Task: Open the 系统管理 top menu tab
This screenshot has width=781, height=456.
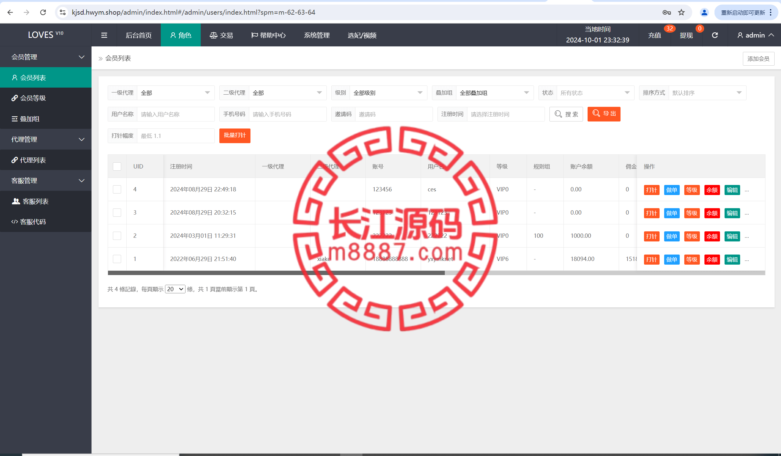Action: click(x=317, y=35)
